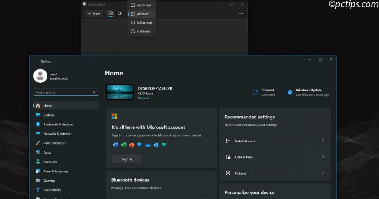379x199 pixels.
Task: Click the Bluetooth icon in sidebar
Action: click(x=38, y=124)
